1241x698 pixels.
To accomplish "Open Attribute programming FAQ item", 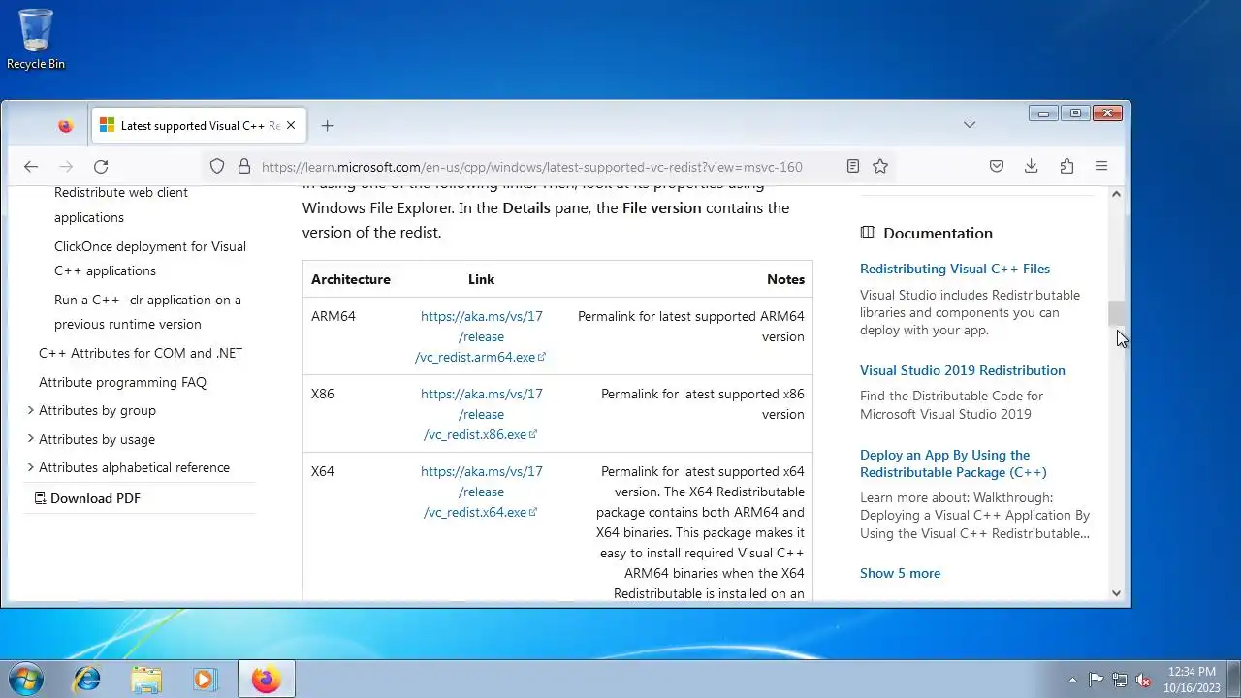I will [122, 382].
